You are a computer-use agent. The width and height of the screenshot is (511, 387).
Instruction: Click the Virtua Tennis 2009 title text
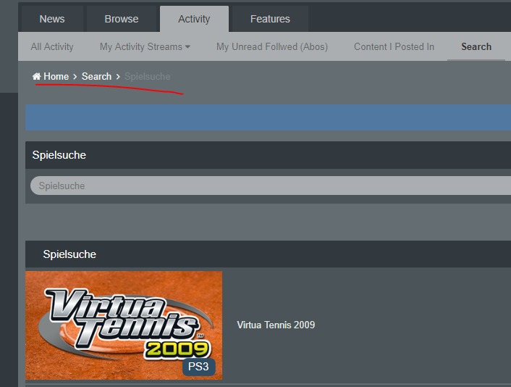pyautogui.click(x=276, y=325)
